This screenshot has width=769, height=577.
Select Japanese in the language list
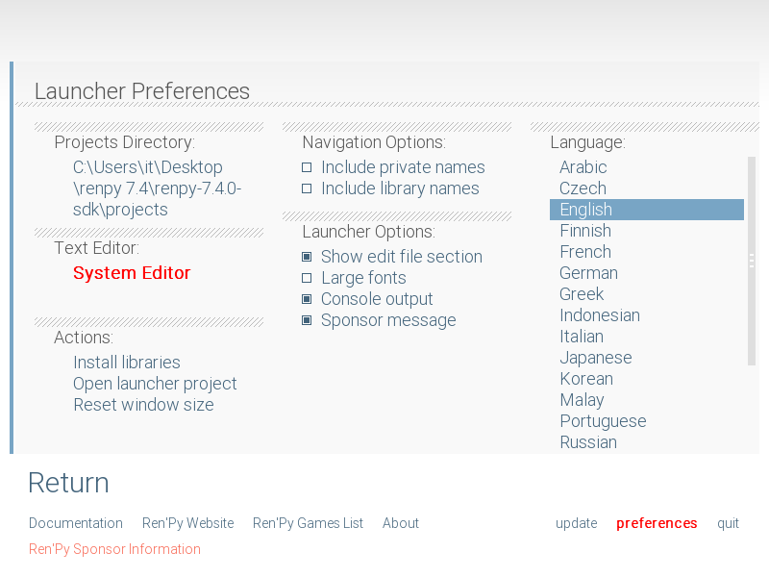(x=595, y=358)
